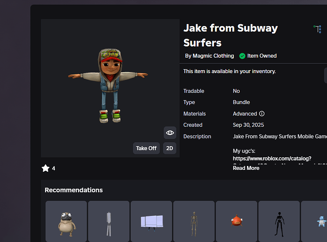
Task: Click the favorite star icon
Action: point(46,168)
